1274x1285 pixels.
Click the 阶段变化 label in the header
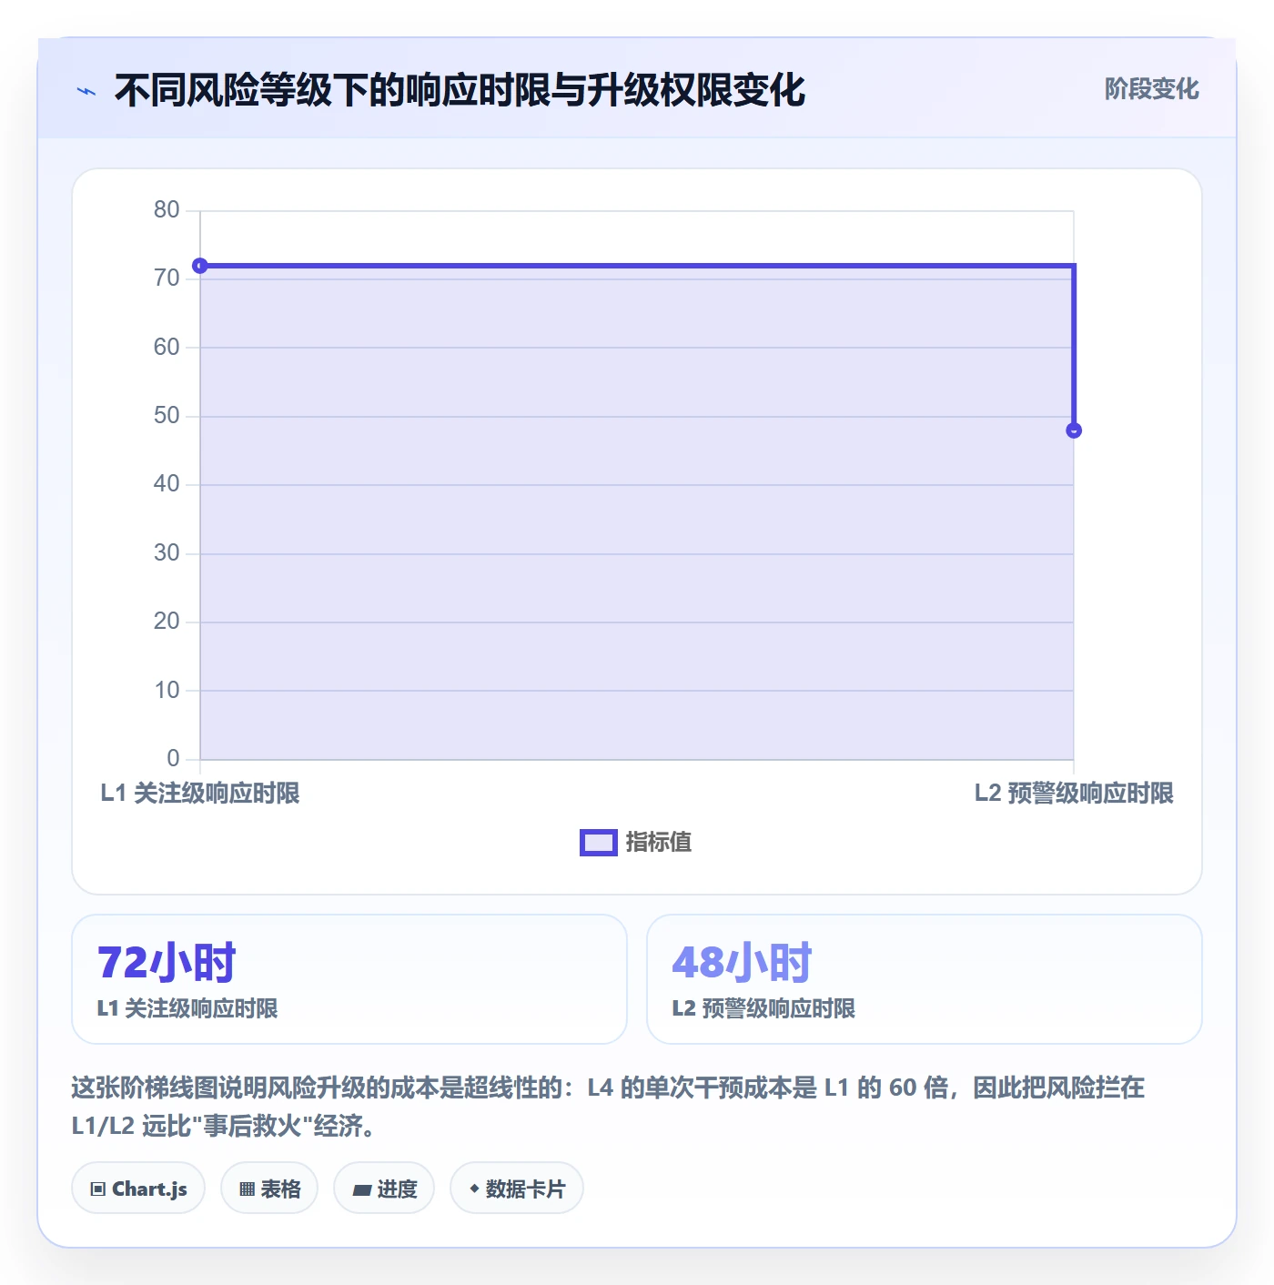1151,89
